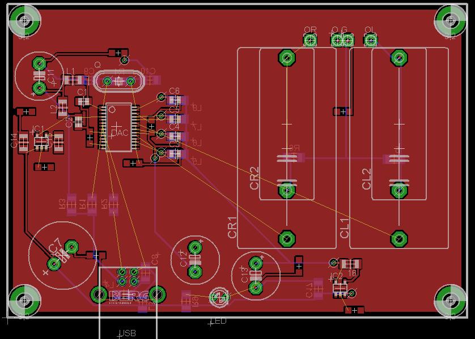Viewport: 475px width, 339px height.
Task: Select the lower pad of capacitor C7
Action: point(54,264)
